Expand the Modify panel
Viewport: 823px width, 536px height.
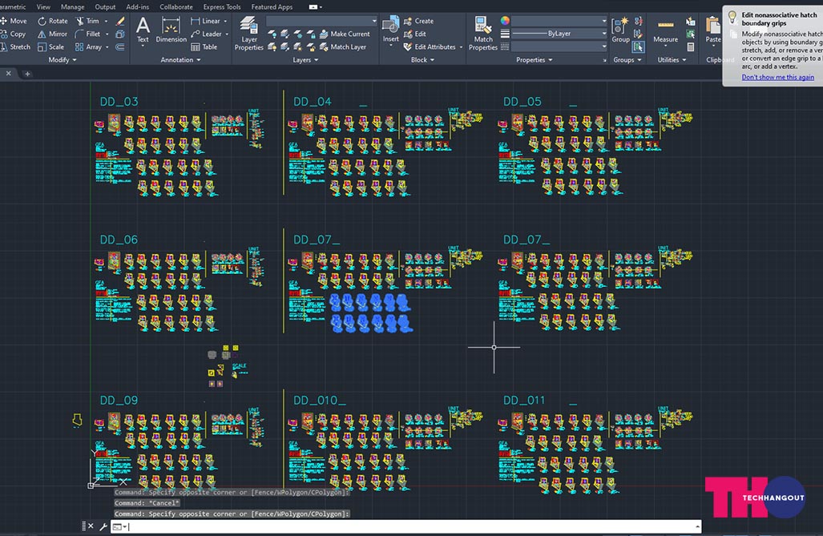pyautogui.click(x=63, y=60)
